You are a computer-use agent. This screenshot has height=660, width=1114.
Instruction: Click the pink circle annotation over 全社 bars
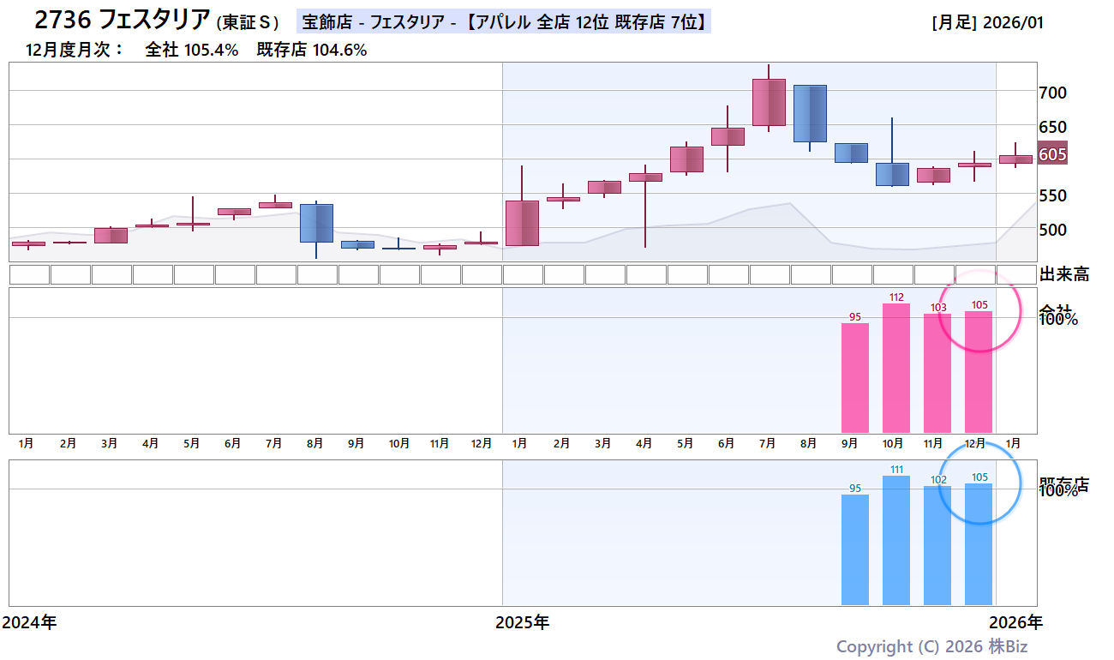click(x=981, y=313)
